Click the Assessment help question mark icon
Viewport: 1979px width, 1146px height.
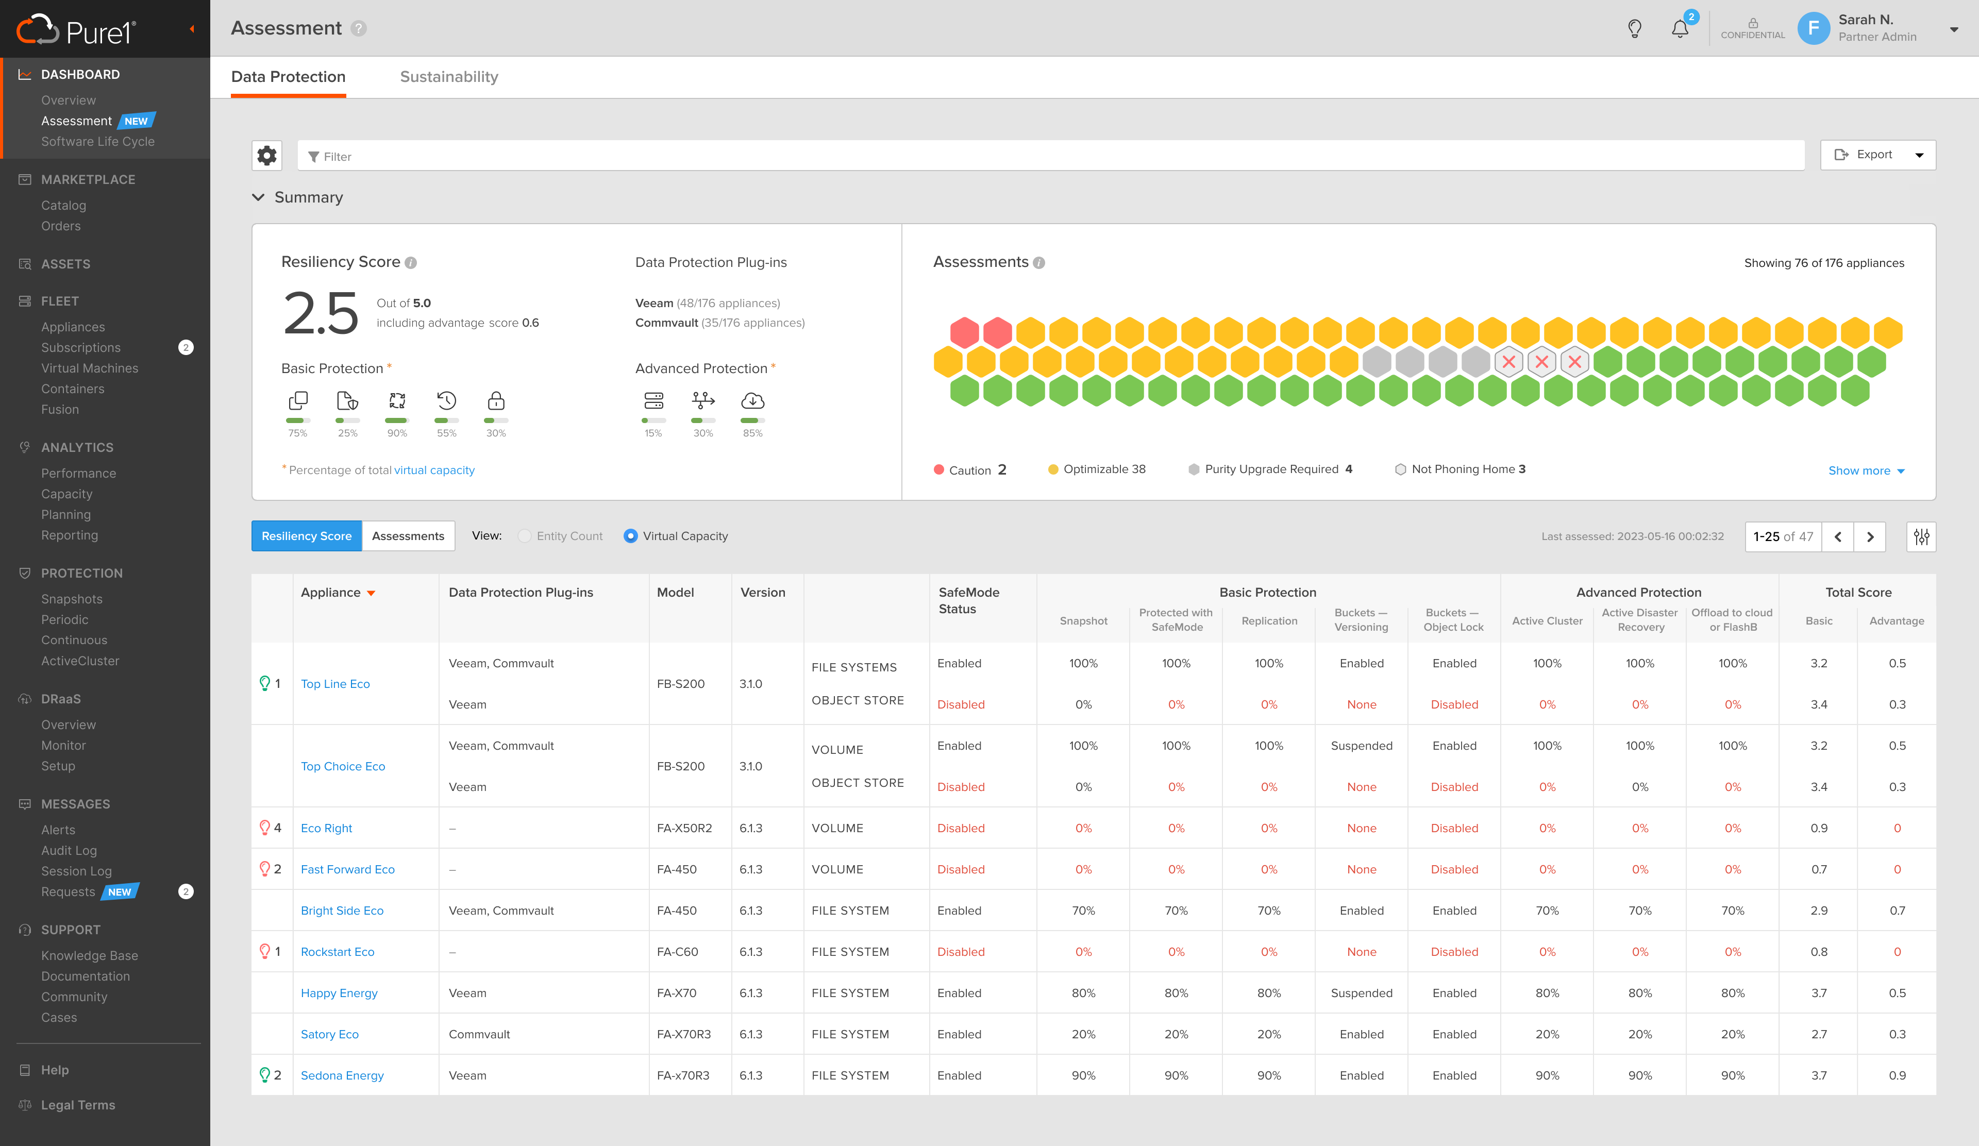[359, 29]
